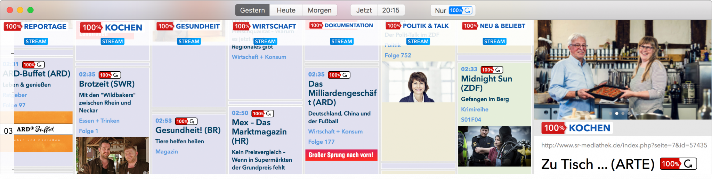Select the NEU & BELIEBT column header
Viewport: 712px width, 179px height.
coord(494,26)
